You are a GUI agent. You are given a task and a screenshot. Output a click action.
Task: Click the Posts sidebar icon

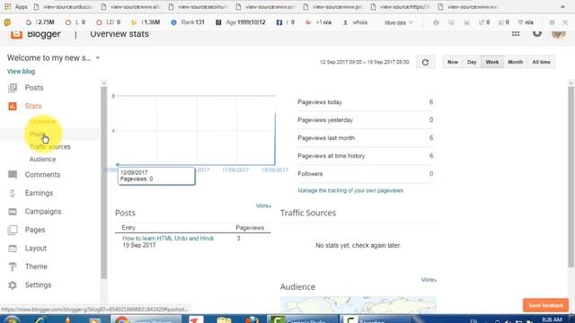pos(13,88)
